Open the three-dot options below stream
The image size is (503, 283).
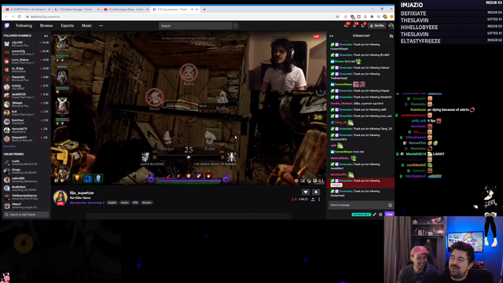[x=319, y=199]
